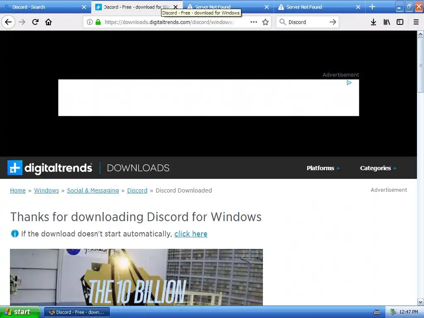Click the white banner advertisement
The width and height of the screenshot is (424, 318).
209,98
